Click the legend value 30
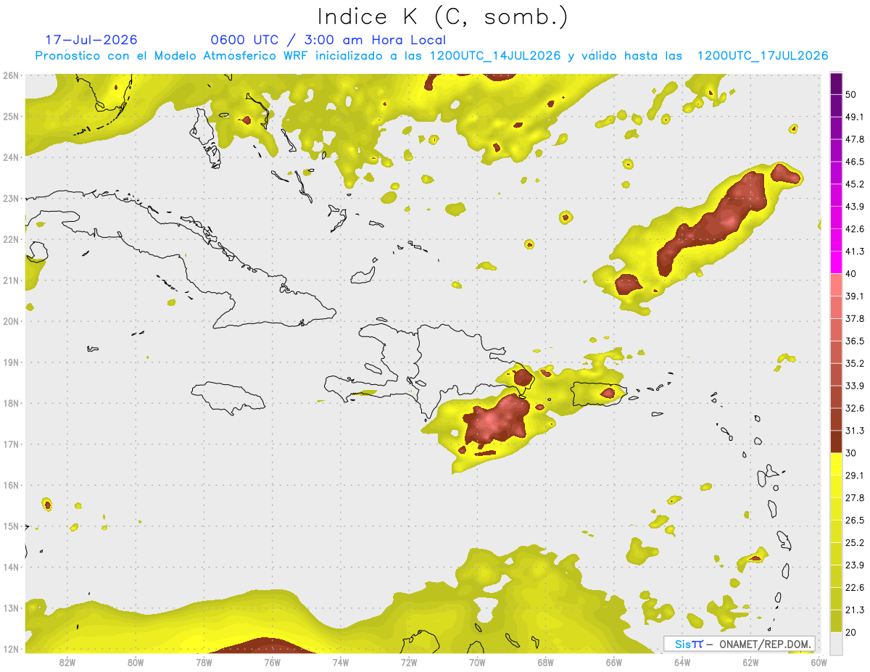This screenshot has height=672, width=870. click(852, 453)
